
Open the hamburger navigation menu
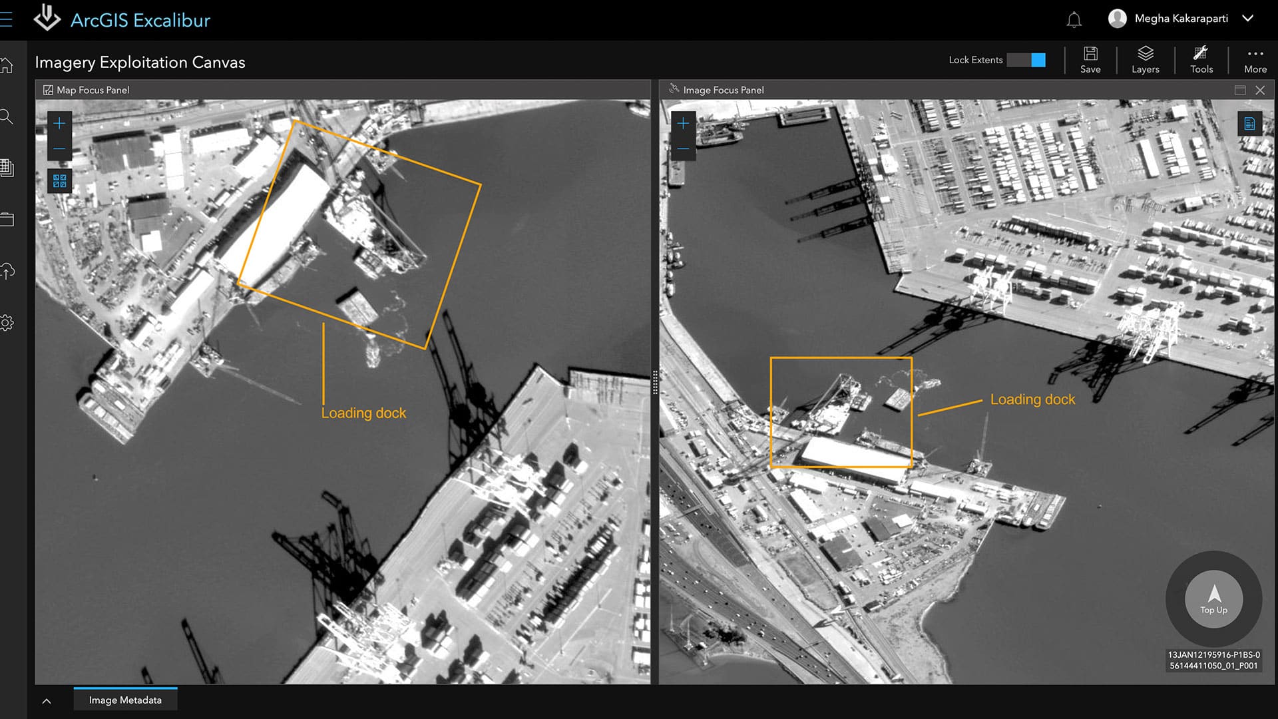pyautogui.click(x=6, y=20)
